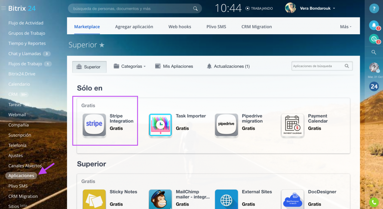The height and width of the screenshot is (209, 383).
Task: Open the DocDesigner app icon
Action: (x=292, y=199)
